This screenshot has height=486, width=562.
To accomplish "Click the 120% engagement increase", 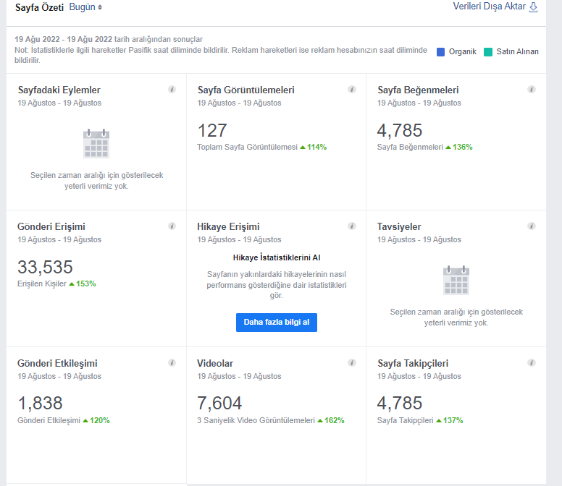I will pos(96,420).
